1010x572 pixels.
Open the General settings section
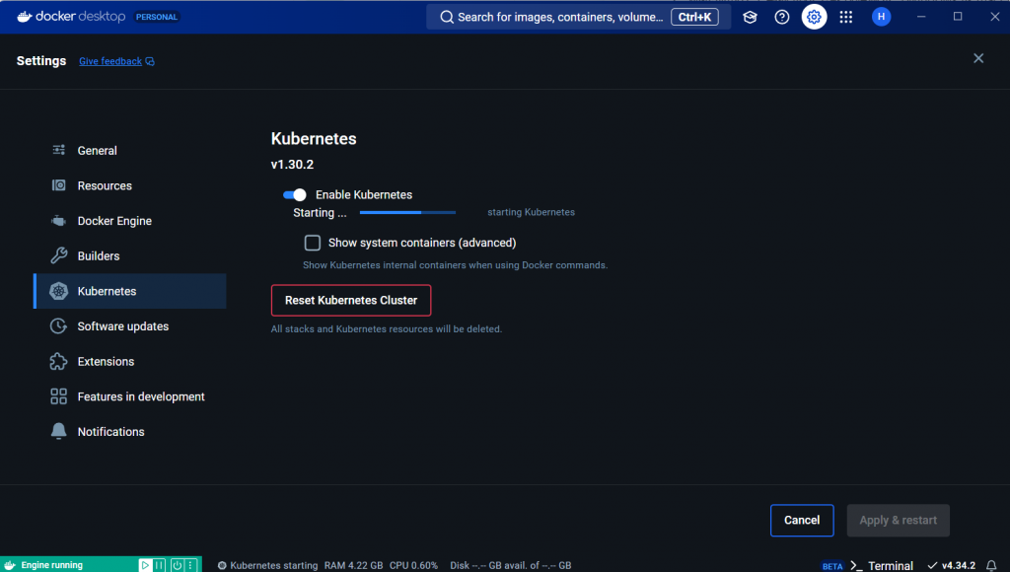tap(130, 150)
